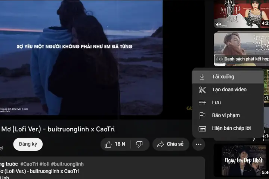269x179 pixels.
Task: Select Tải xuống from the menu
Action: pyautogui.click(x=228, y=77)
